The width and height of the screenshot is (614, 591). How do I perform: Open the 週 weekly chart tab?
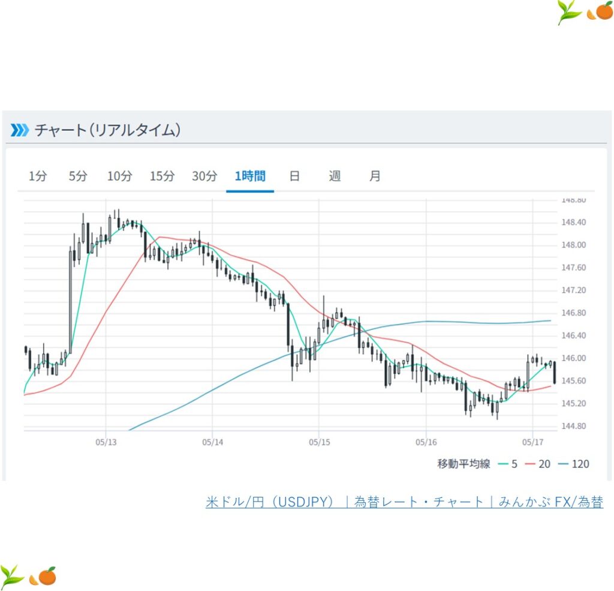tap(335, 176)
